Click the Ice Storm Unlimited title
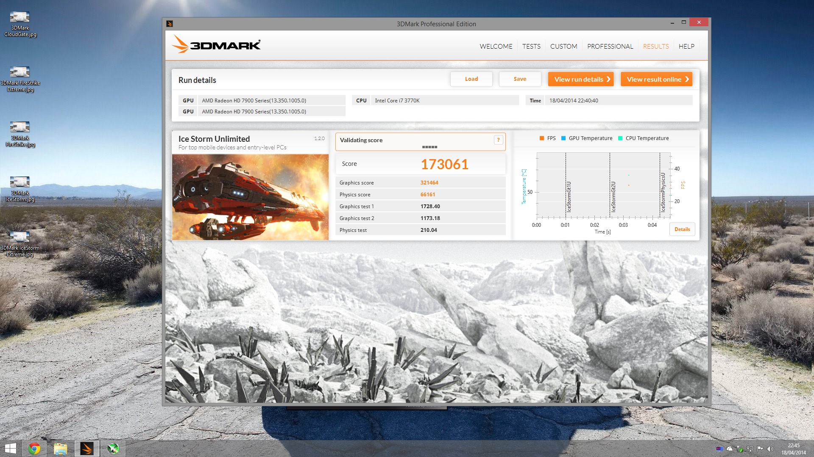814x457 pixels. click(x=214, y=139)
